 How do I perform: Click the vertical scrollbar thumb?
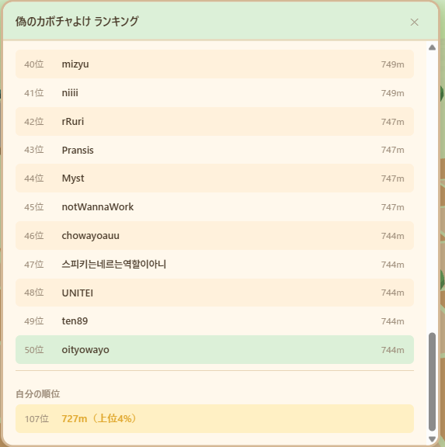click(432, 382)
